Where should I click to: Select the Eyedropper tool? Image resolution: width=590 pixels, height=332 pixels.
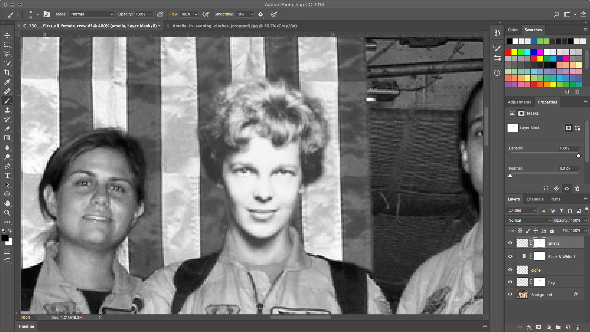tap(7, 82)
